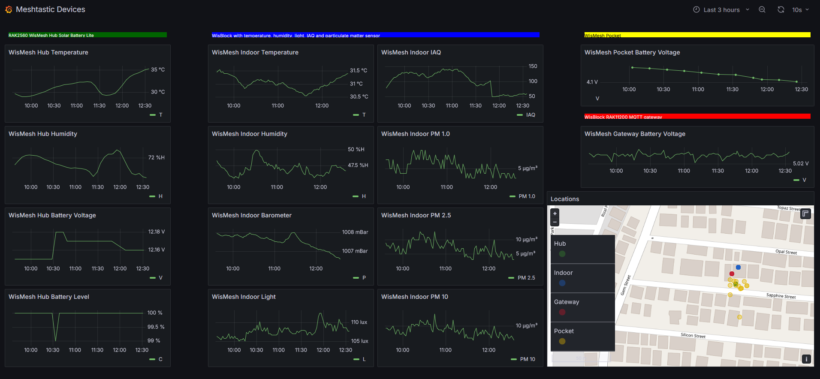Open WisMesh Gateway Battery Voltage panel menu
This screenshot has width=820, height=379.
[x=635, y=134]
